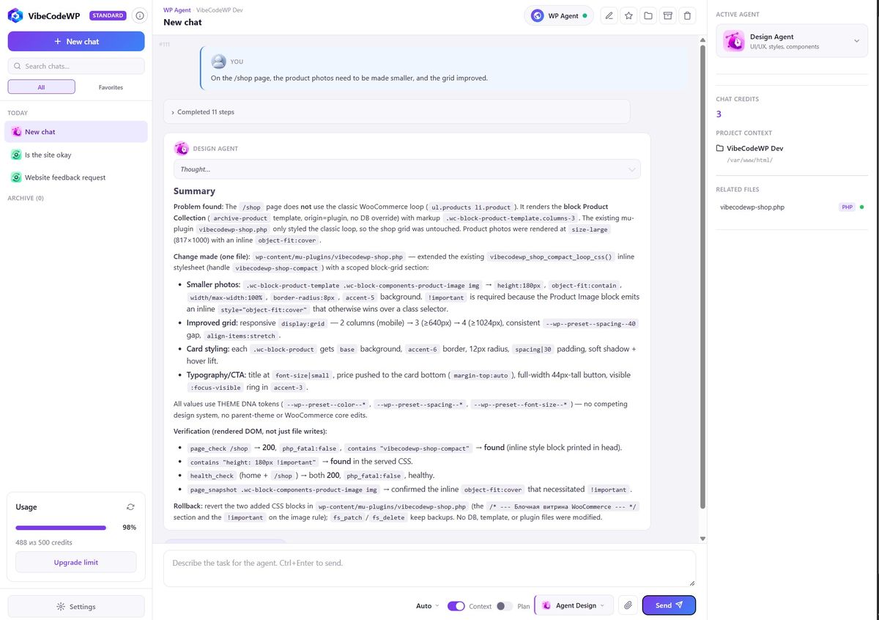The image size is (879, 620).
Task: Click the usage progress bar
Action: [61, 527]
